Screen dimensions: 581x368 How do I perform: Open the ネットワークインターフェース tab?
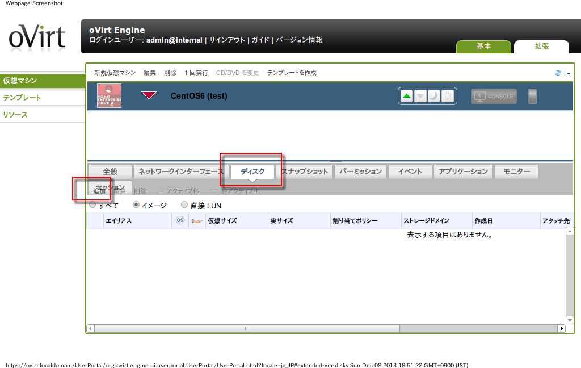[180, 172]
